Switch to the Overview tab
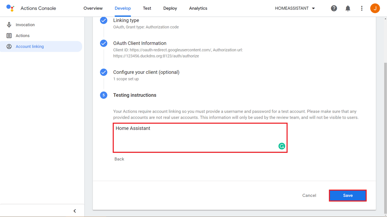This screenshot has height=217, width=387. [93, 8]
